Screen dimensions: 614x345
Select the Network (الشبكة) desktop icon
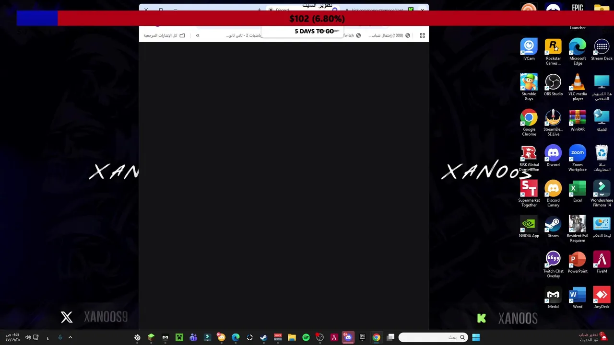[602, 120]
